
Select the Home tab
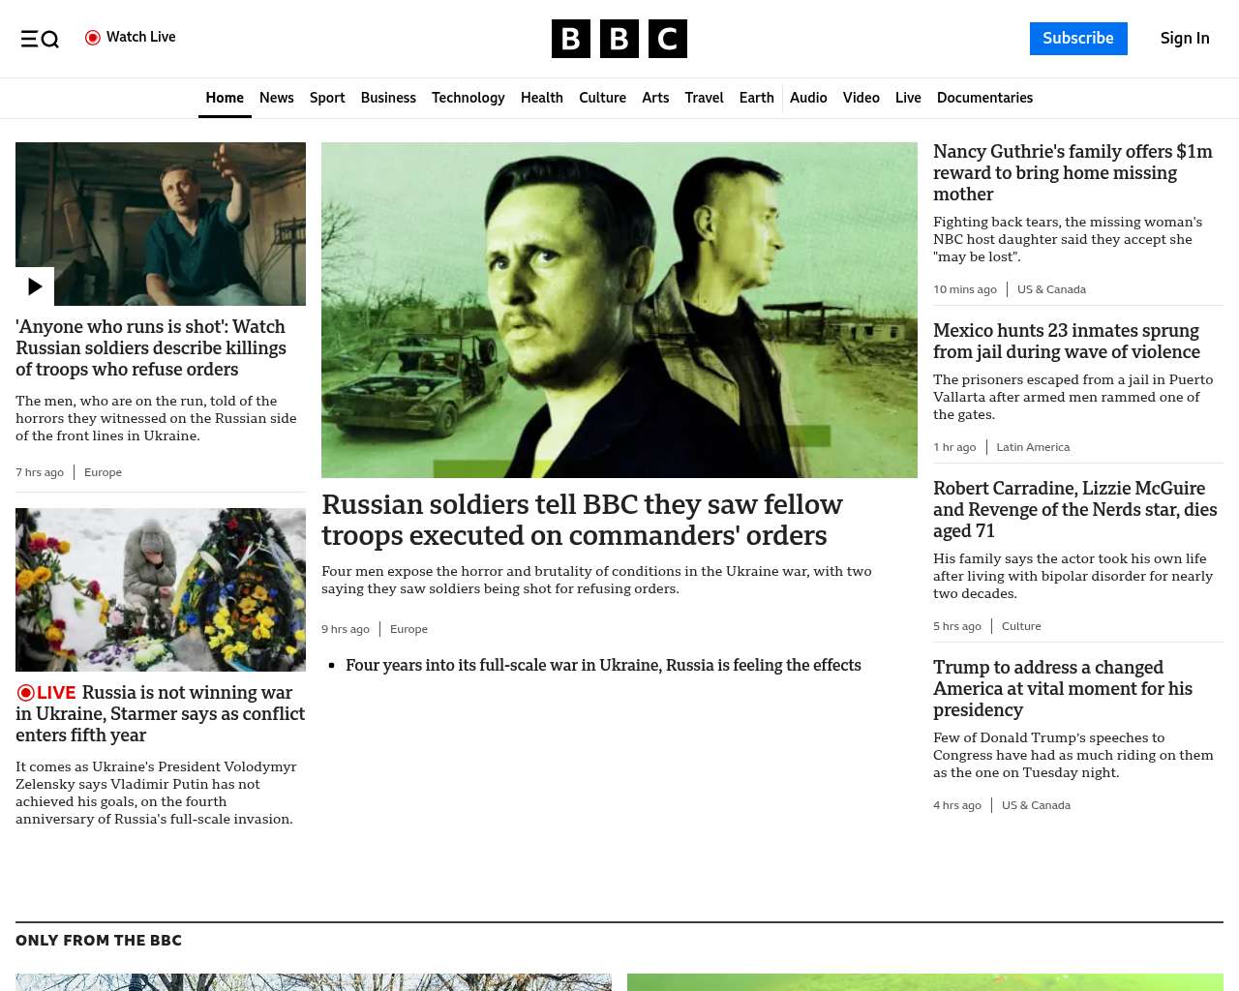click(x=225, y=98)
